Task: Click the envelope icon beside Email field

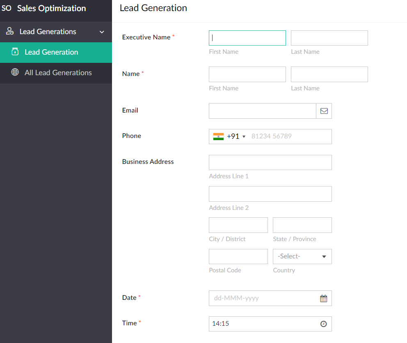Action: click(x=324, y=111)
